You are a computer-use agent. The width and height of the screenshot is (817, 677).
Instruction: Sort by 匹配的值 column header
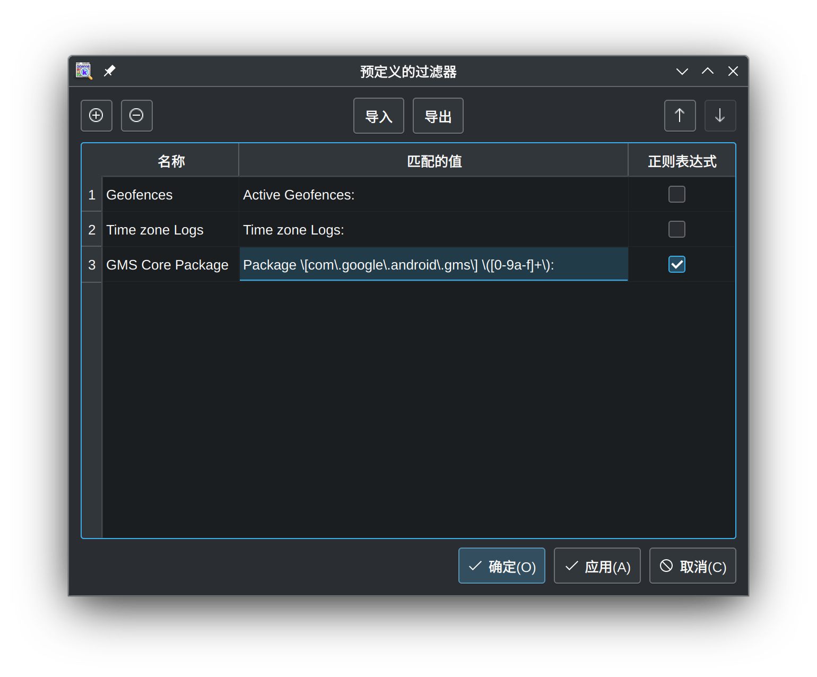434,161
